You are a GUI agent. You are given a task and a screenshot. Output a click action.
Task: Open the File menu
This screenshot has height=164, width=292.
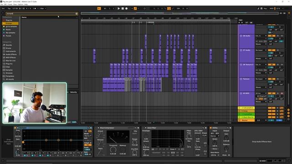[x=2, y=4]
